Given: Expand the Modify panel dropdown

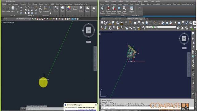Looking at the screenshot, I should pyautogui.click(x=31, y=16).
